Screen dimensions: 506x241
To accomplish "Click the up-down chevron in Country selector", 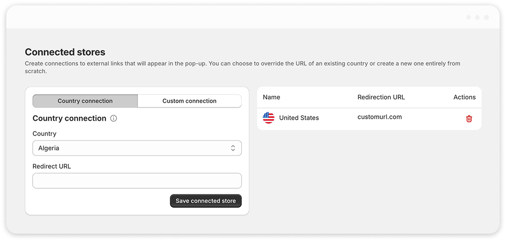I will 232,148.
